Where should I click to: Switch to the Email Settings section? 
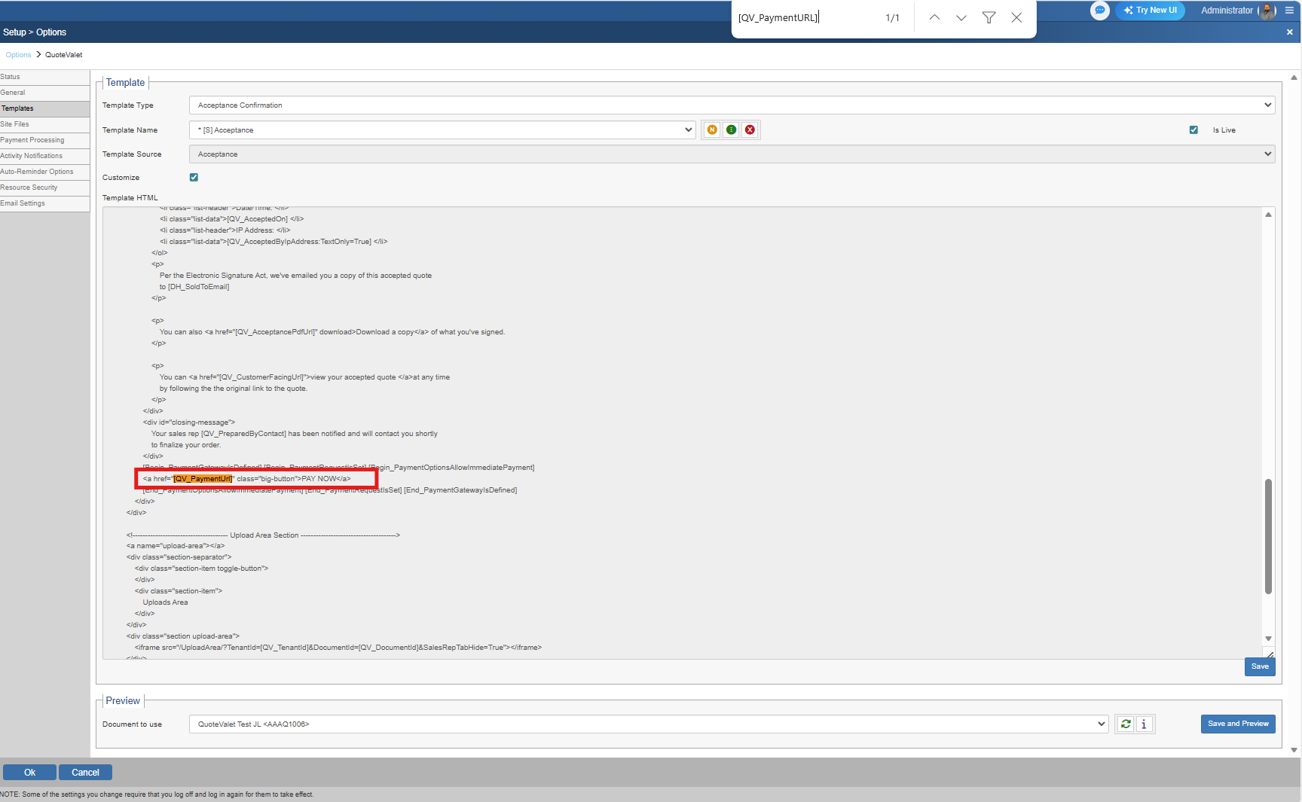point(23,203)
